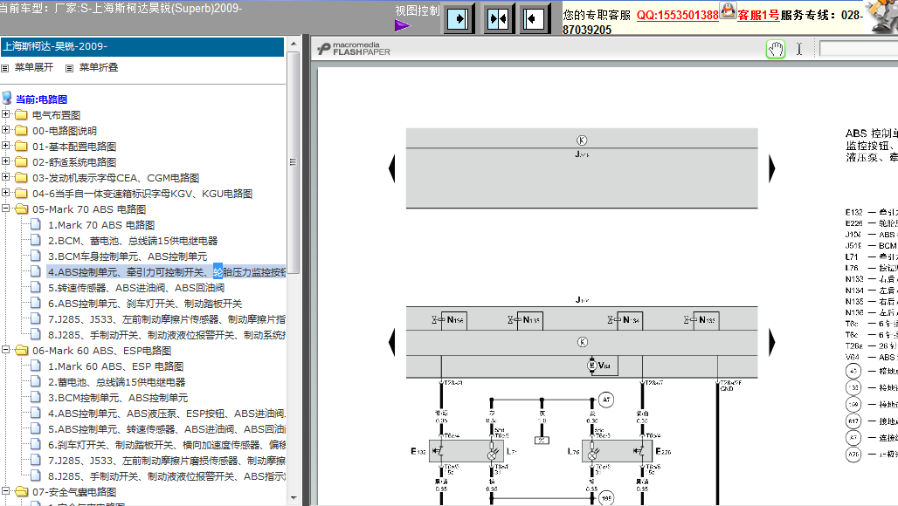Click the 菜单展开 link

(x=34, y=67)
